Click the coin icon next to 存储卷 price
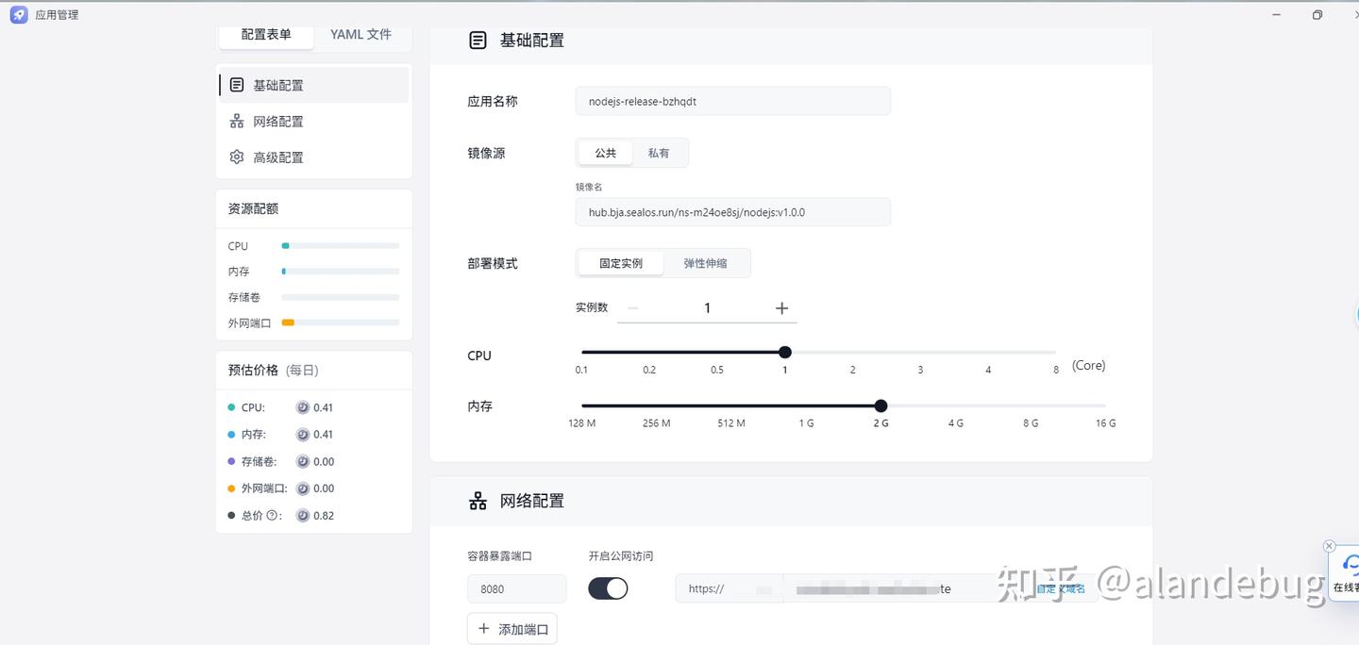The image size is (1359, 645). click(x=302, y=461)
